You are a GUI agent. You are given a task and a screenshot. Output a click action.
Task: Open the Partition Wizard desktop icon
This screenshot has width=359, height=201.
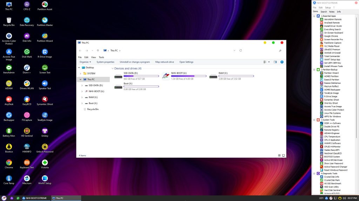tap(45, 37)
